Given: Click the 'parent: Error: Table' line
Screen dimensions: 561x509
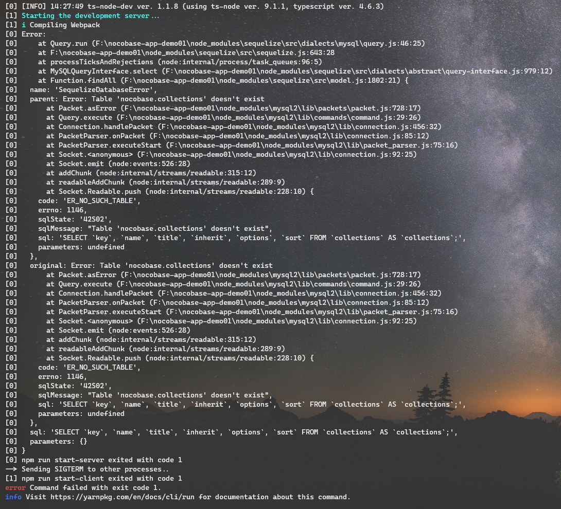Looking at the screenshot, I should [x=147, y=99].
